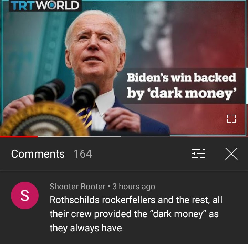Seek to the dark unbuffered end of the progress bar
This screenshot has height=244, width=248.
click(x=185, y=137)
